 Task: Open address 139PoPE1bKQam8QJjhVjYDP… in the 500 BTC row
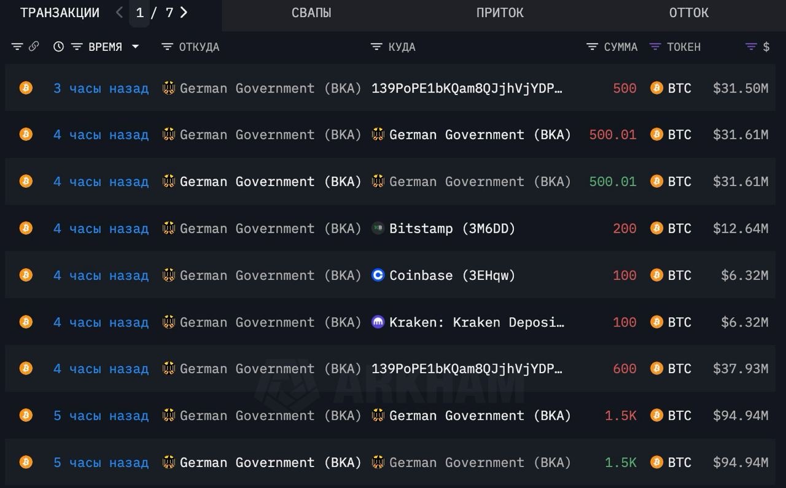[x=467, y=88]
